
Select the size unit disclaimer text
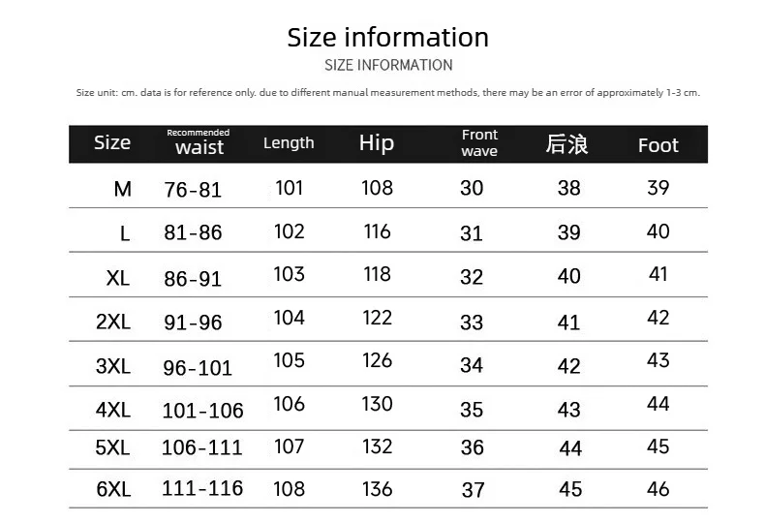[388, 93]
